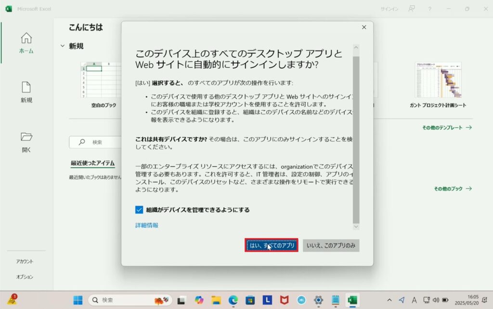Screen dimensions: 493x309
Task: Open Excel help via the question mark icon
Action: click(429, 9)
